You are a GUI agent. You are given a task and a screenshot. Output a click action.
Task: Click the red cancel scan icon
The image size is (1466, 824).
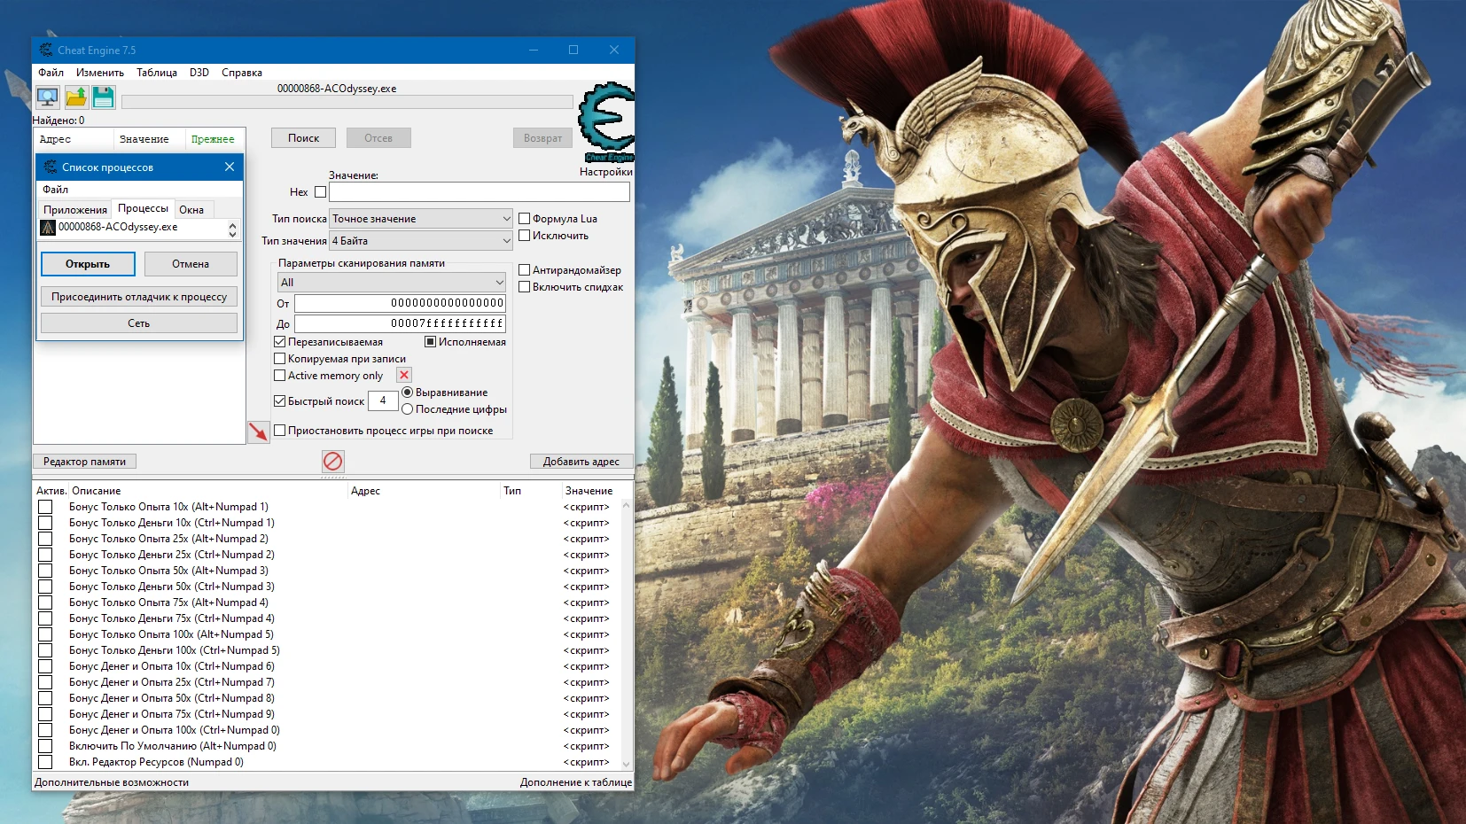click(333, 461)
